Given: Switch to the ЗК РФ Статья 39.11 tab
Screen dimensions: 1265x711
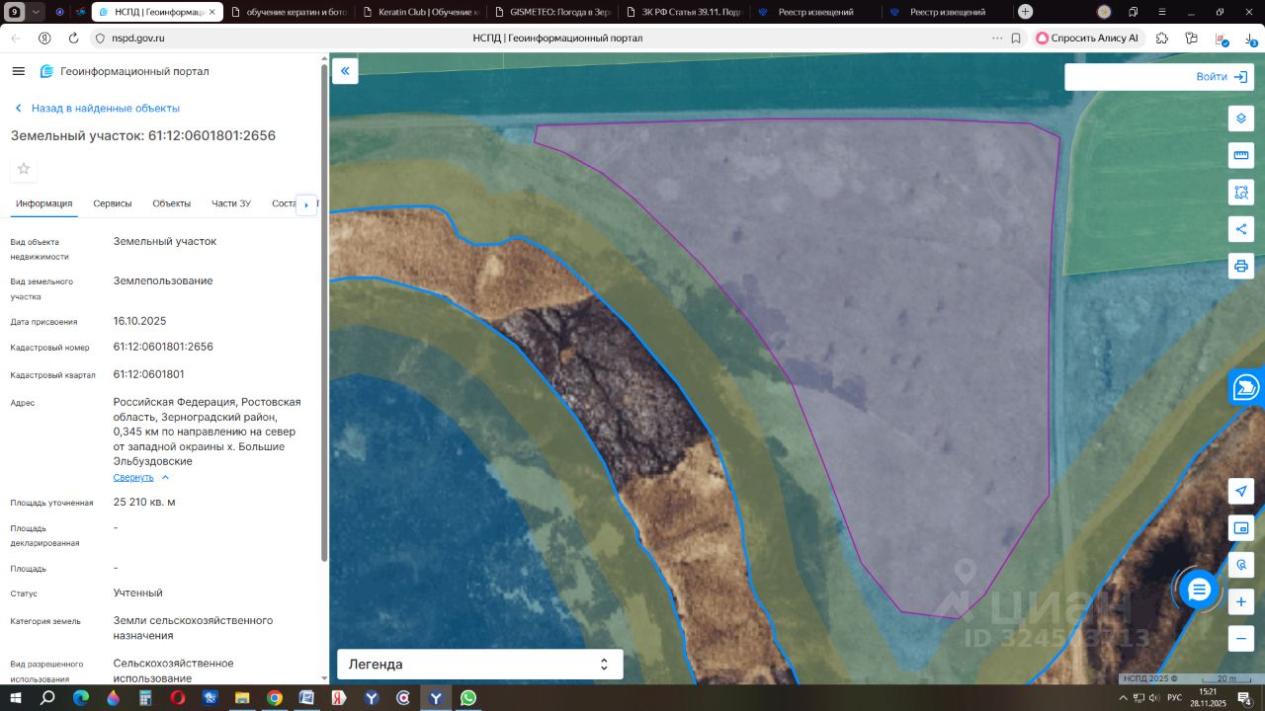Looking at the screenshot, I should coord(685,12).
